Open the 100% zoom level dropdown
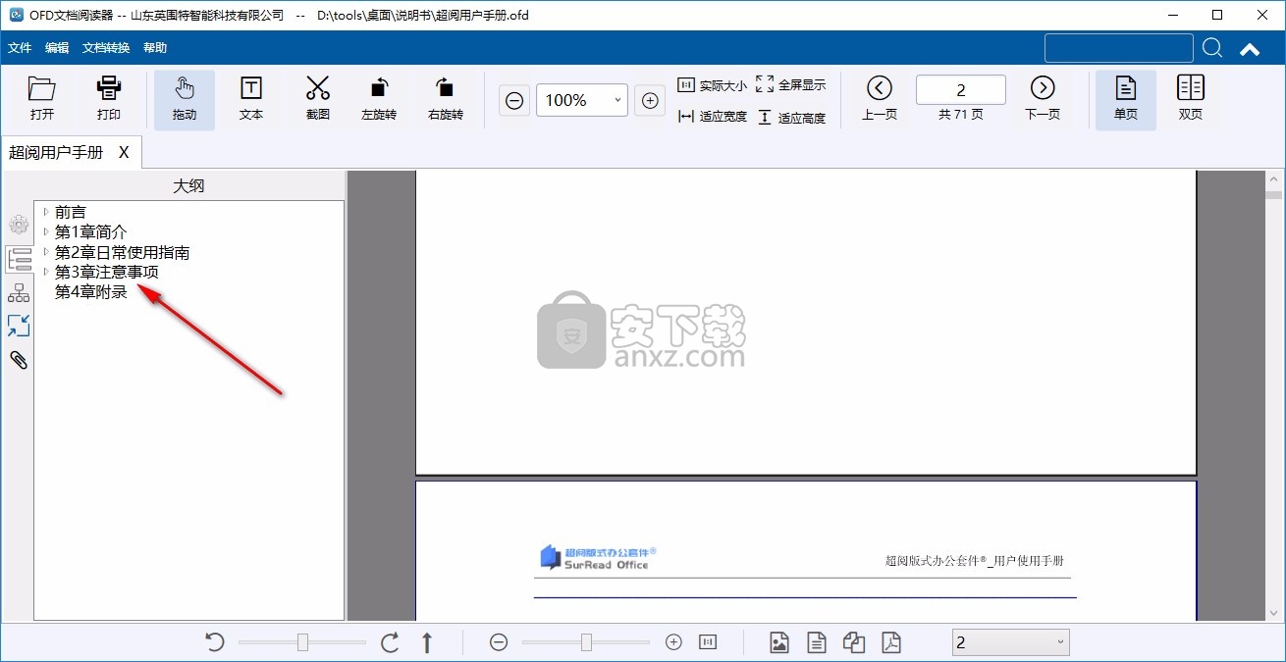The image size is (1286, 662). pos(617,100)
